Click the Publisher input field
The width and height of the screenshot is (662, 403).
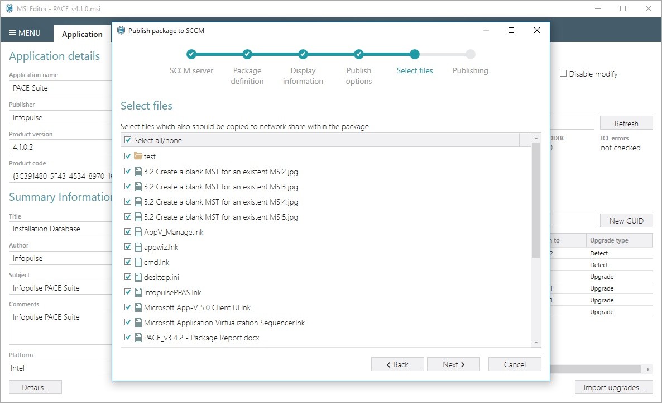(60, 117)
